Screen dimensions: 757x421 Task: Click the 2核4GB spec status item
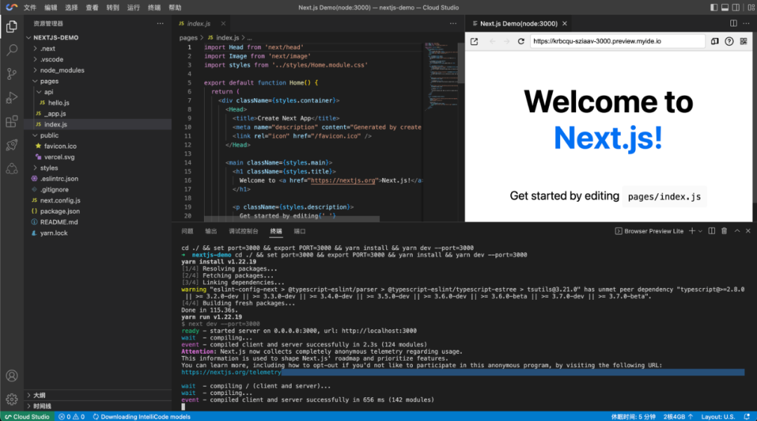[x=678, y=417]
